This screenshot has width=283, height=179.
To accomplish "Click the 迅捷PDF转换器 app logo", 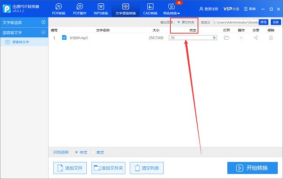I will tap(7, 9).
